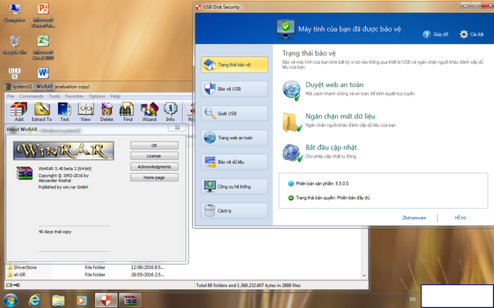Click the WinRAR banner logo image
Image resolution: width=494 pixels, height=308 pixels.
(x=63, y=151)
